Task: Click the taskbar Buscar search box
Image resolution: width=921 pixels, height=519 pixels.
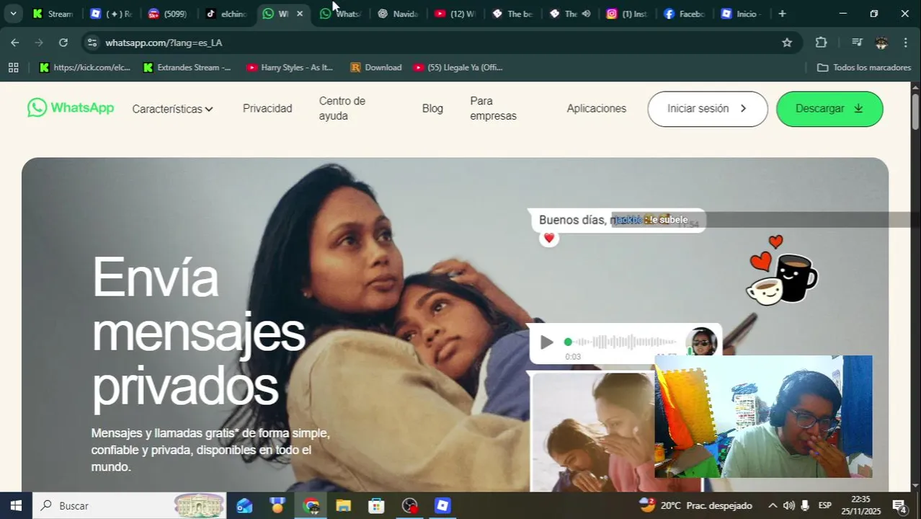Action: [130, 505]
